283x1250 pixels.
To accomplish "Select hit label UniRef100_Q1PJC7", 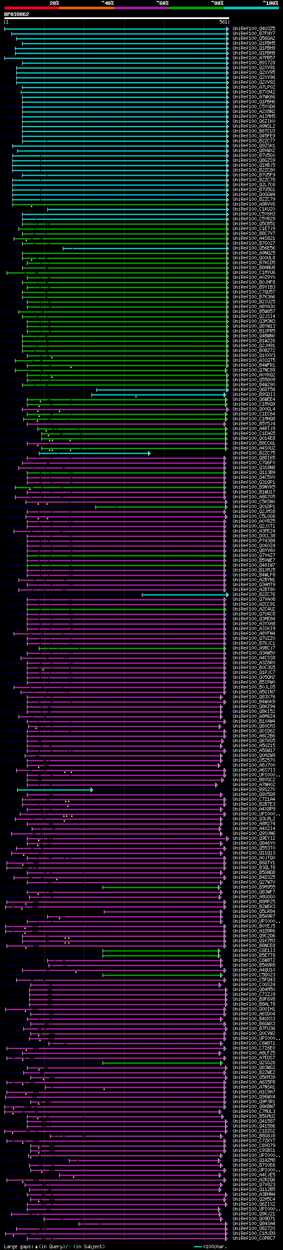I will tap(254, 672).
